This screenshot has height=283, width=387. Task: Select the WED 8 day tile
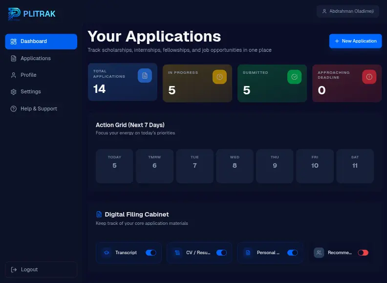click(x=235, y=166)
